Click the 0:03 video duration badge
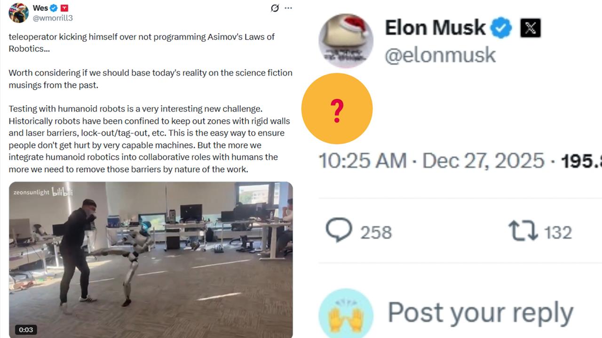Viewport: 602px width, 338px height. 26,330
